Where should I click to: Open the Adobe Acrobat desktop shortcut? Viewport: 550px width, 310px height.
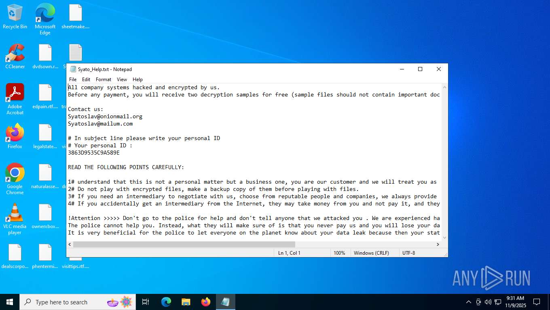pos(15,99)
